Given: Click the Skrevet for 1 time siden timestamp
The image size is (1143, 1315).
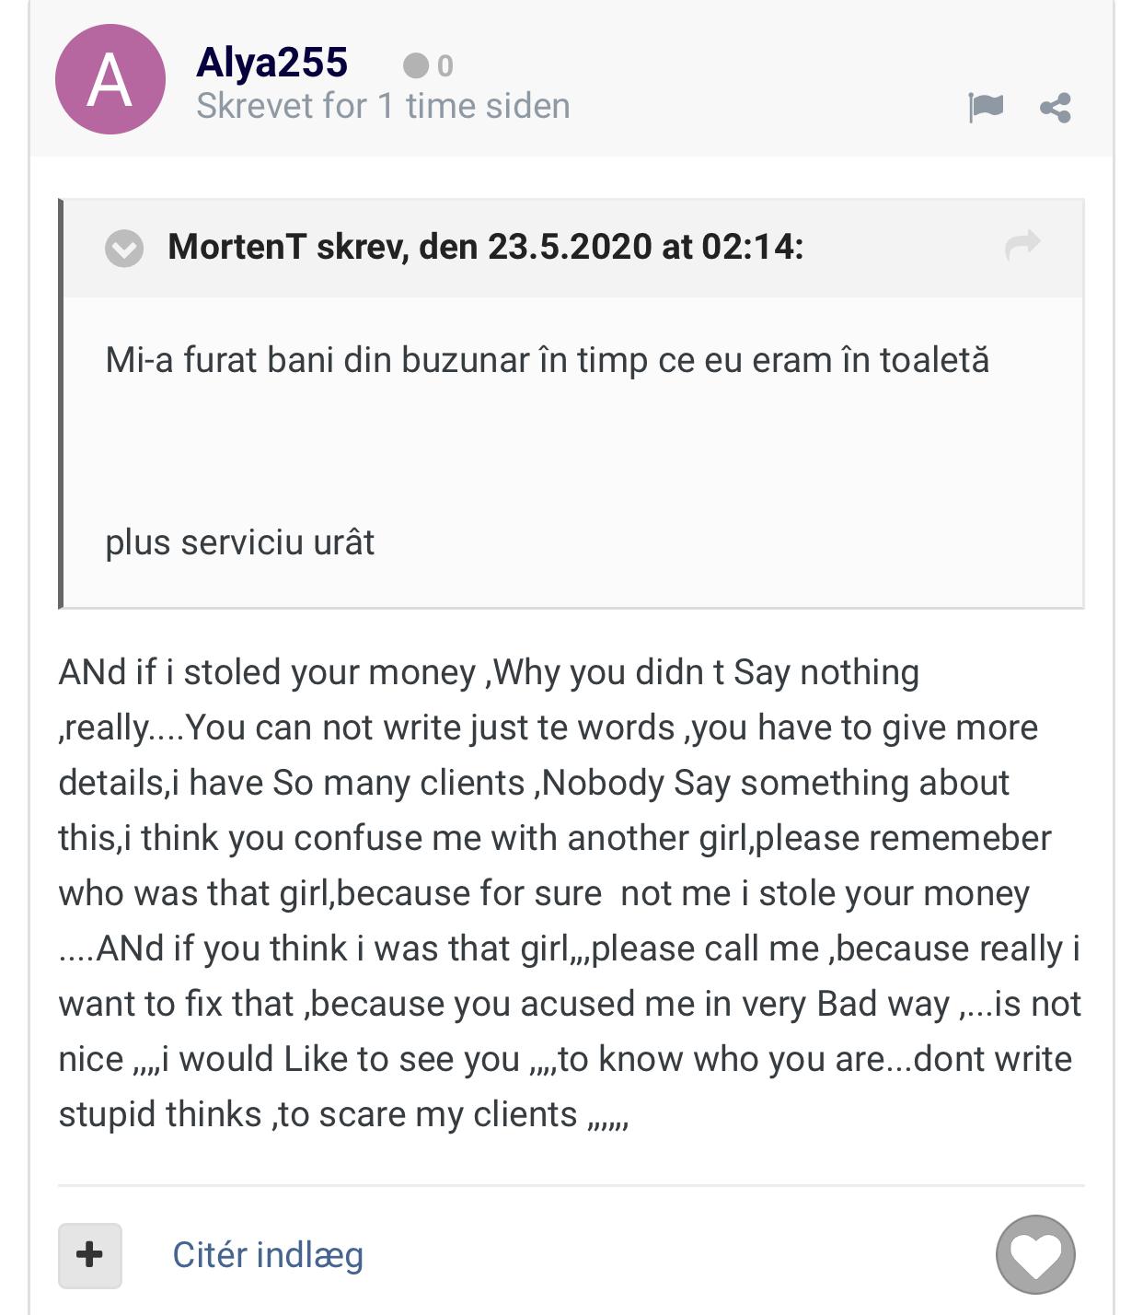Looking at the screenshot, I should tap(383, 106).
